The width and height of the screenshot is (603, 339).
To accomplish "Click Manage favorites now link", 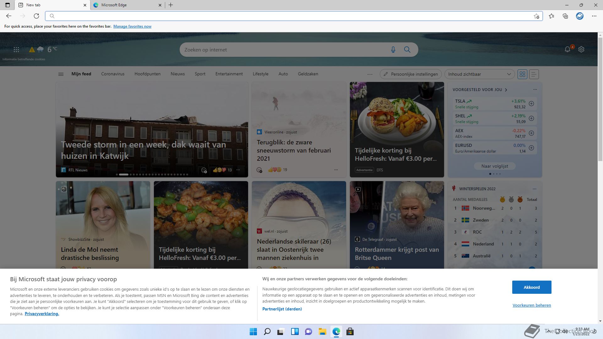I will coord(132,26).
